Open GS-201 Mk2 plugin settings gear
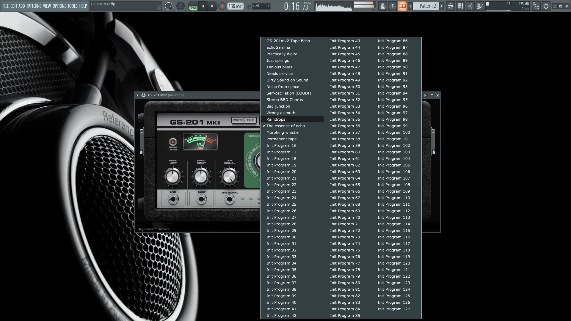This screenshot has height=321, width=571. point(143,95)
